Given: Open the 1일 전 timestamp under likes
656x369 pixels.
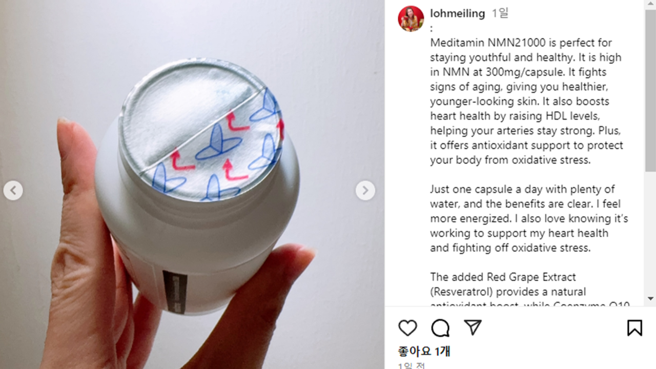Looking at the screenshot, I should [412, 365].
